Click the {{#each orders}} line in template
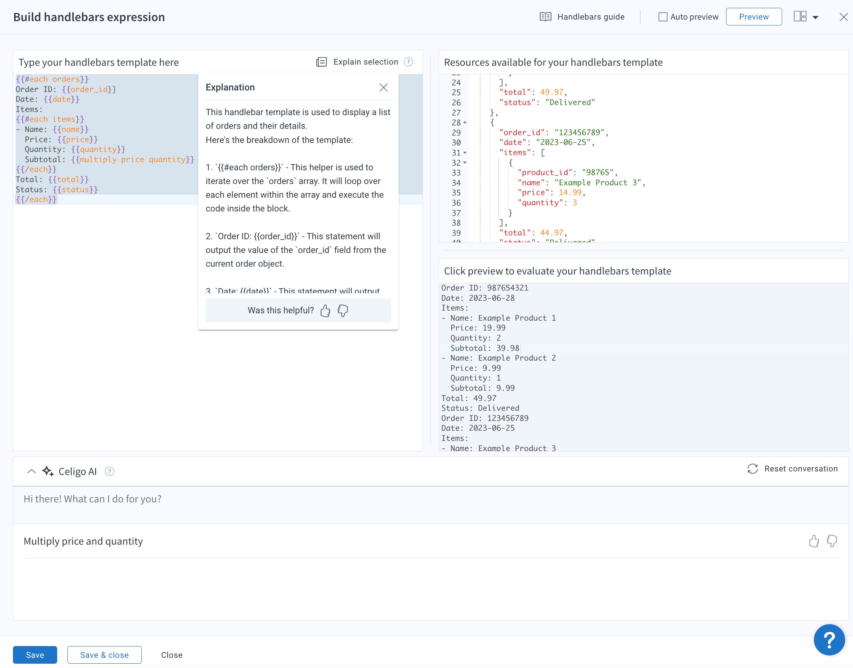 click(52, 79)
